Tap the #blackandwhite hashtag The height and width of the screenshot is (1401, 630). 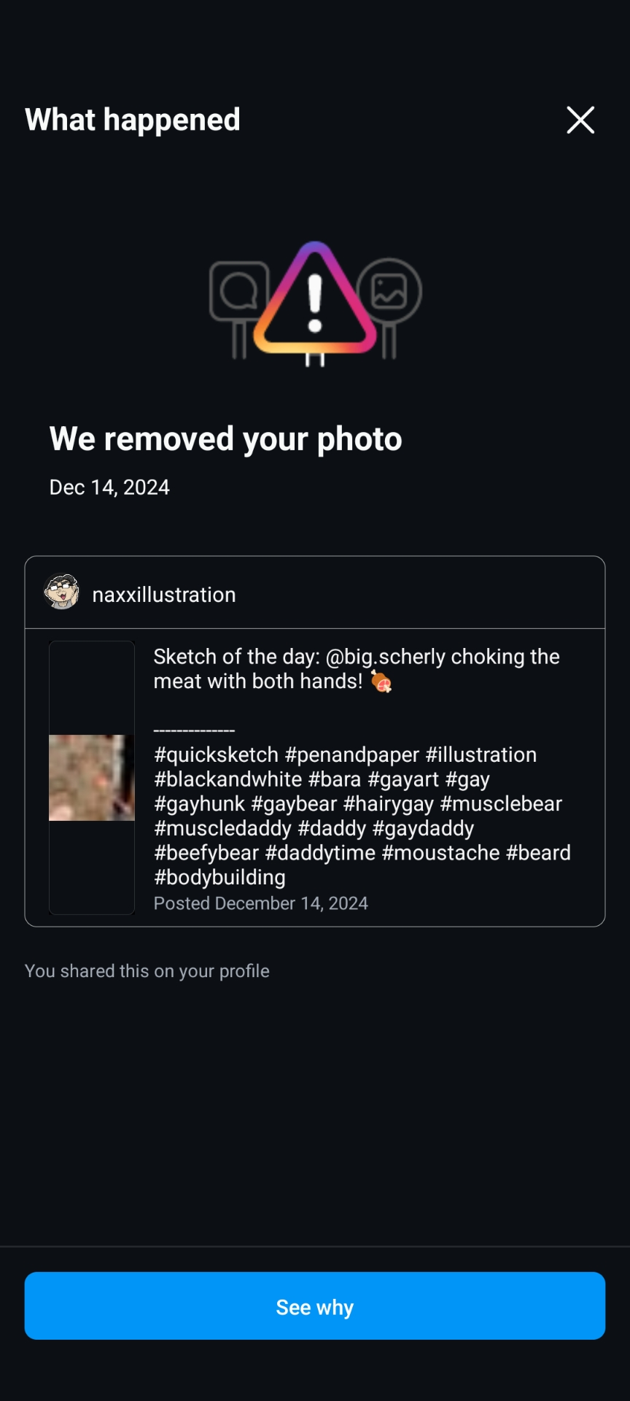(227, 779)
